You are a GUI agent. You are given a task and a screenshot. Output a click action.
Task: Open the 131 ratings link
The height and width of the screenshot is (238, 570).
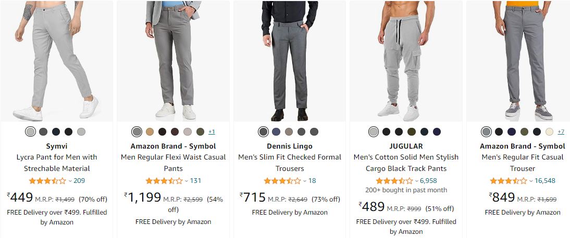coord(195,181)
